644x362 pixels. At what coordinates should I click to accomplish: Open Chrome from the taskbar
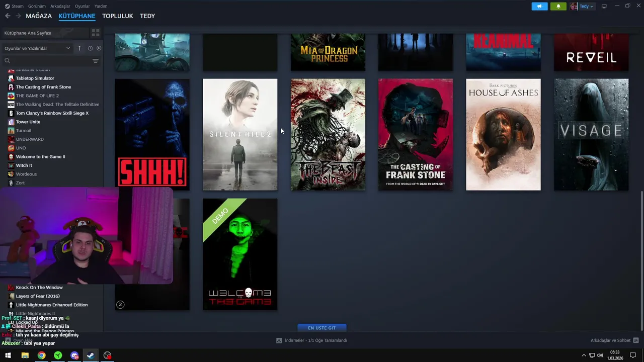point(41,355)
